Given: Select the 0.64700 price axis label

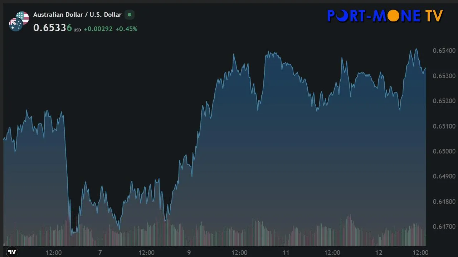Looking at the screenshot, I should 444,227.
